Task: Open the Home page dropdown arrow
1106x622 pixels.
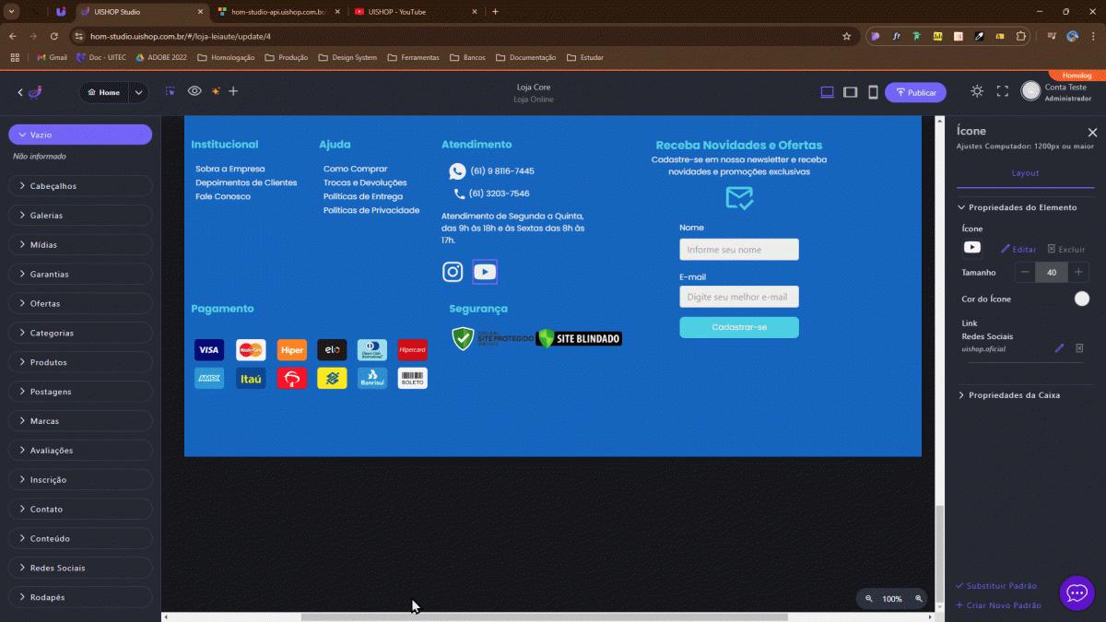Action: [x=138, y=92]
